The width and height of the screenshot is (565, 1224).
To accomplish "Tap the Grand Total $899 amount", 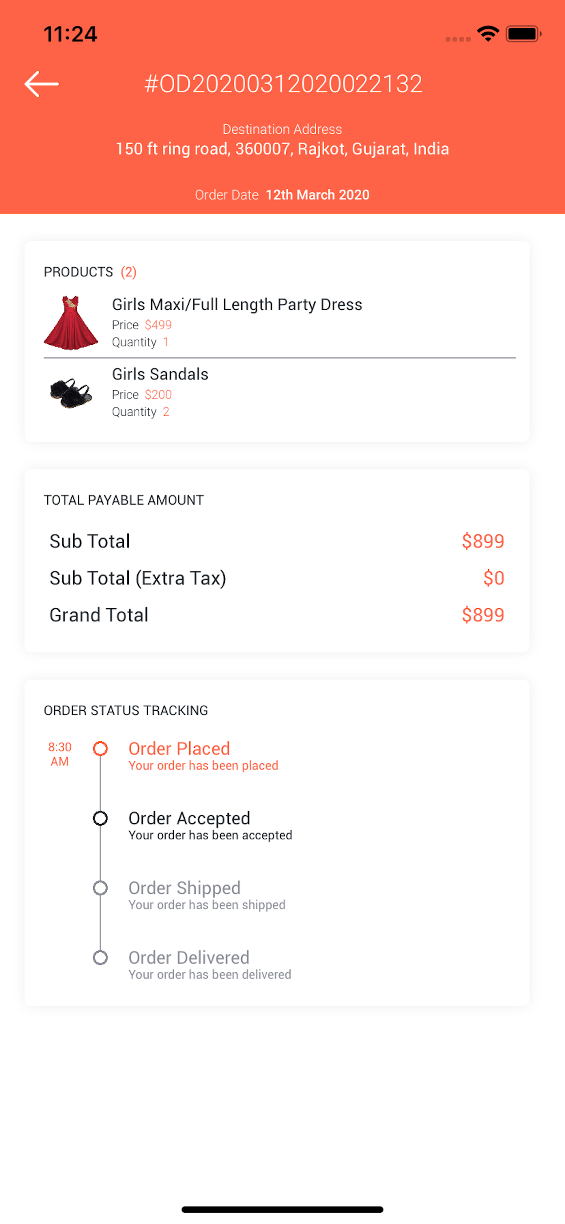I will [x=482, y=615].
